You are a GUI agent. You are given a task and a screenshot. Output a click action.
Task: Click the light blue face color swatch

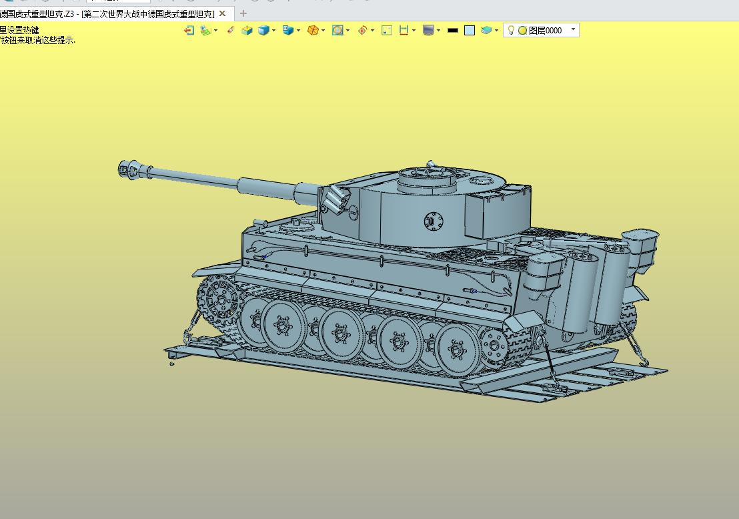(x=470, y=30)
